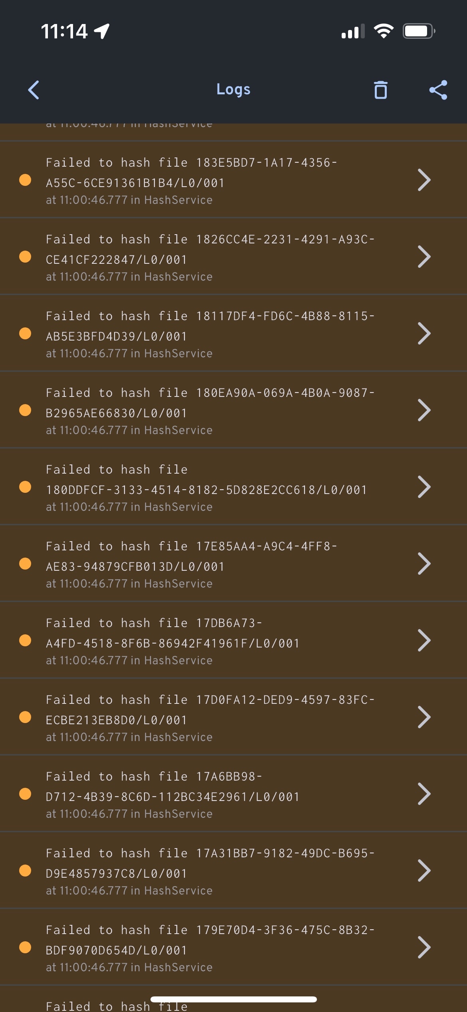Tap the home indicator bar
The image size is (467, 1012).
[234, 999]
